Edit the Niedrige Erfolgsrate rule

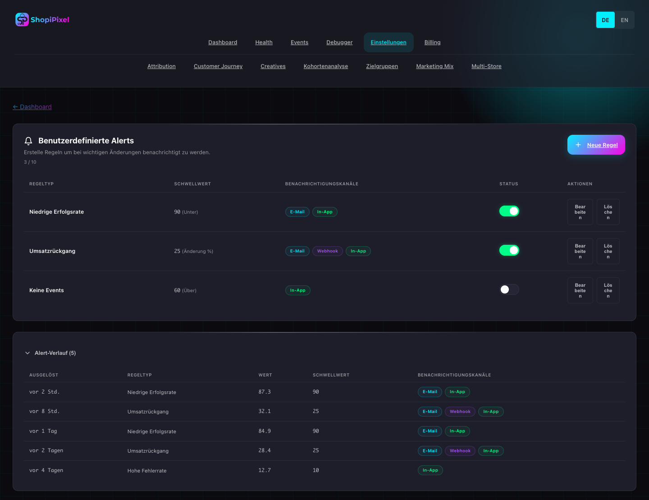[580, 212]
